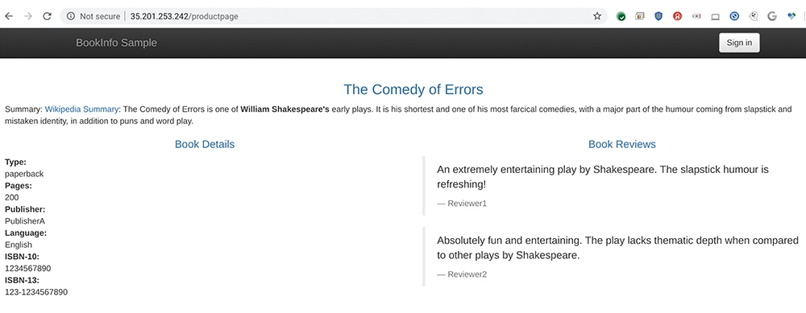Click the red circular extension icon
The image size is (806, 313).
(x=678, y=16)
